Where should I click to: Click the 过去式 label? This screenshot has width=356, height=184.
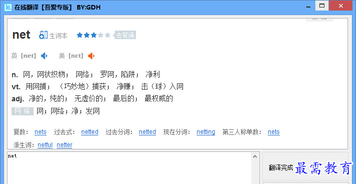coord(65,132)
